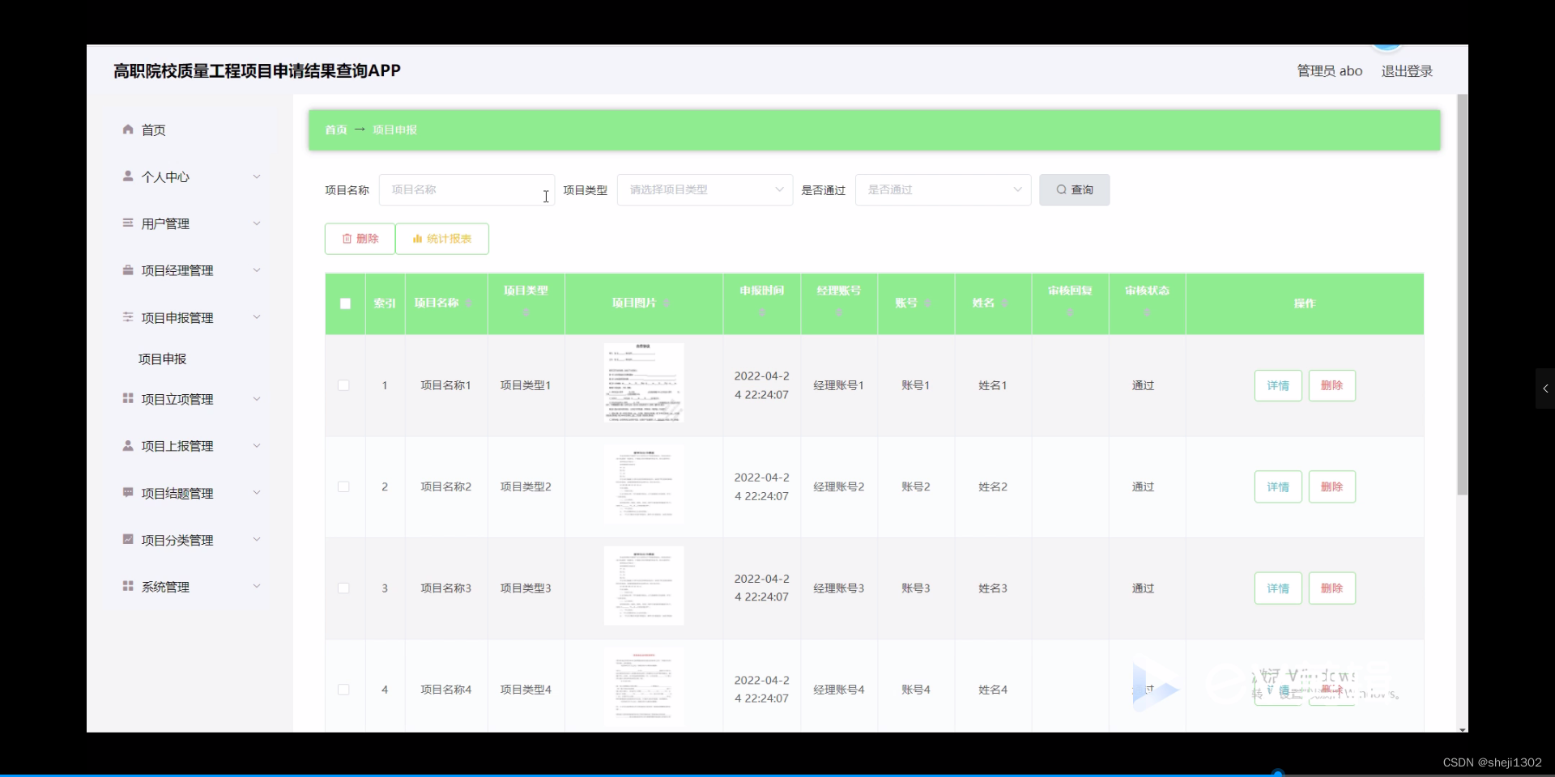Image resolution: width=1555 pixels, height=777 pixels.
Task: Select the briefcase icon for 项目经理管理
Action: coord(127,270)
